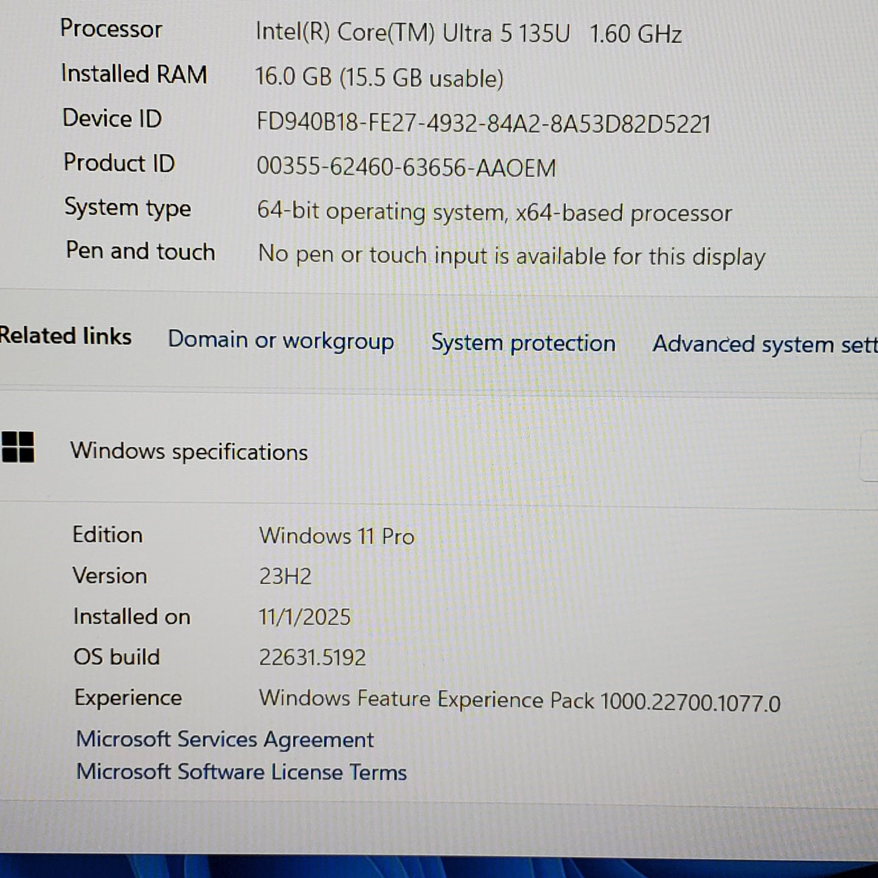Click the Installed on date value
878x878 pixels.
click(304, 616)
